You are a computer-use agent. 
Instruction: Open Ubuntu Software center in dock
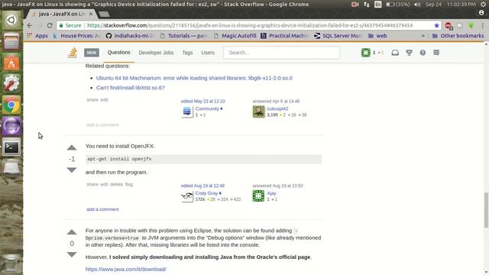tap(11, 63)
